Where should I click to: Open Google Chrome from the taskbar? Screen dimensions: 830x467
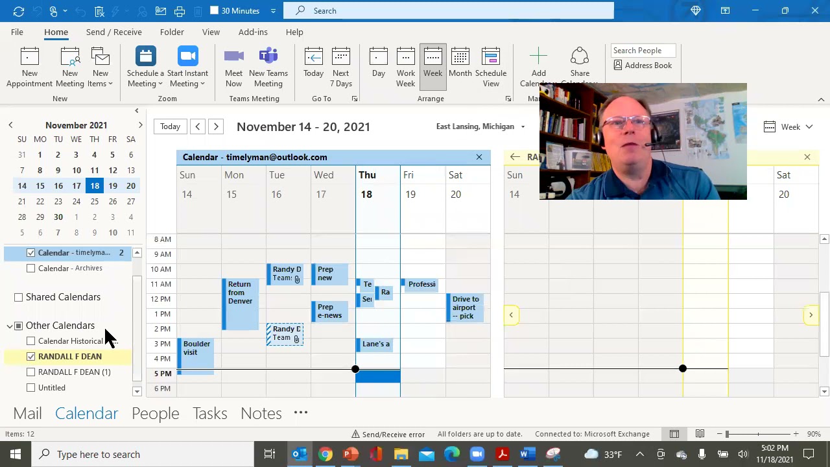pyautogui.click(x=325, y=454)
